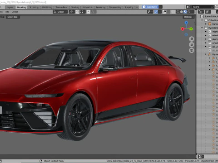Toggle X-ray mode
This screenshot has width=218, height=163.
(173, 12)
